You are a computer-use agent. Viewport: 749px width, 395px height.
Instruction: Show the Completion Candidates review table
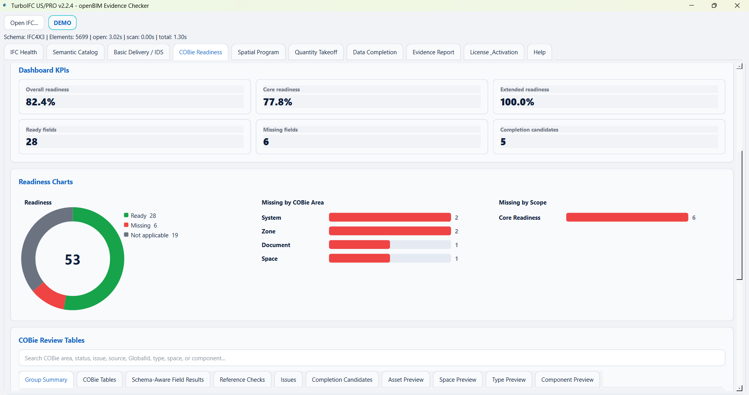(x=342, y=379)
